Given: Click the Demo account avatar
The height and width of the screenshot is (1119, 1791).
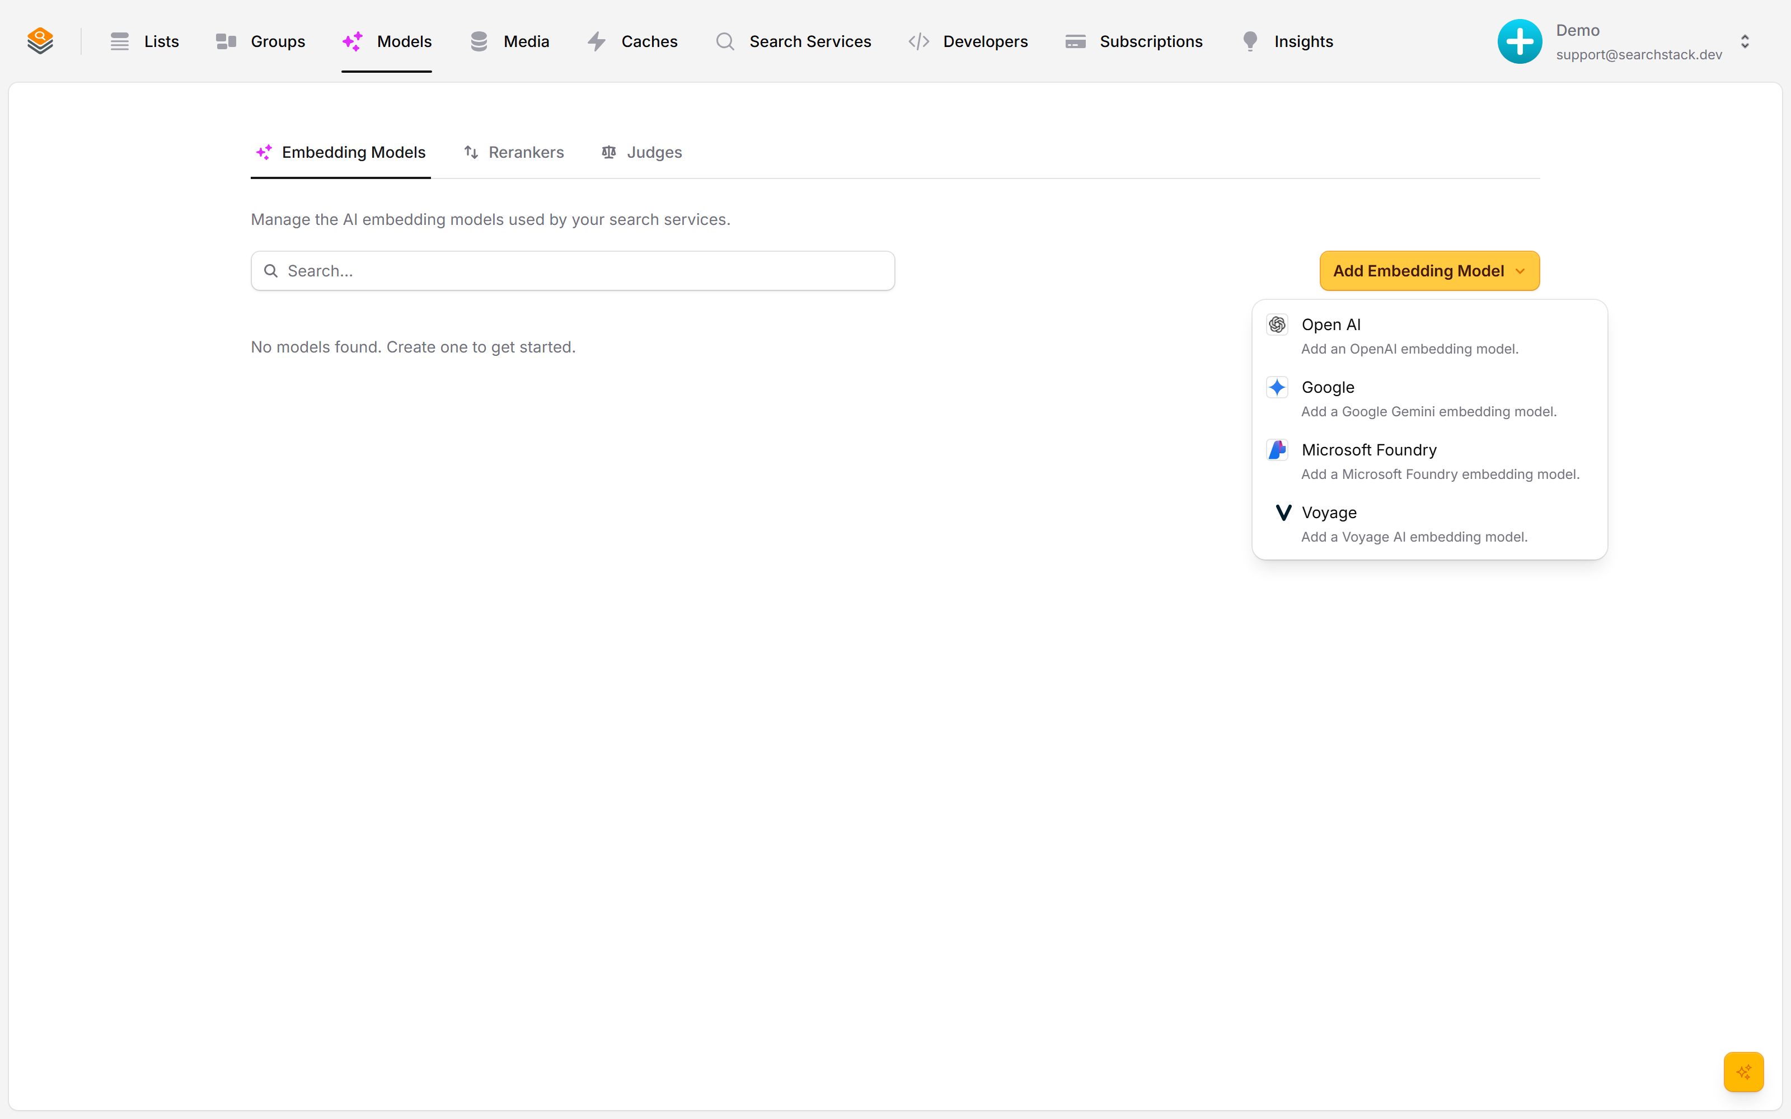Looking at the screenshot, I should pyautogui.click(x=1520, y=41).
